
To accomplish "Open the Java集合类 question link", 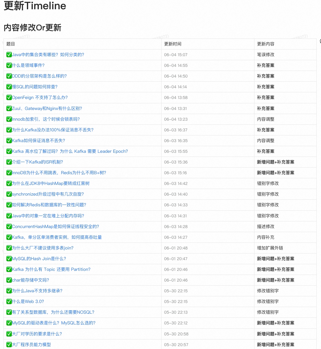I will point(48,55).
